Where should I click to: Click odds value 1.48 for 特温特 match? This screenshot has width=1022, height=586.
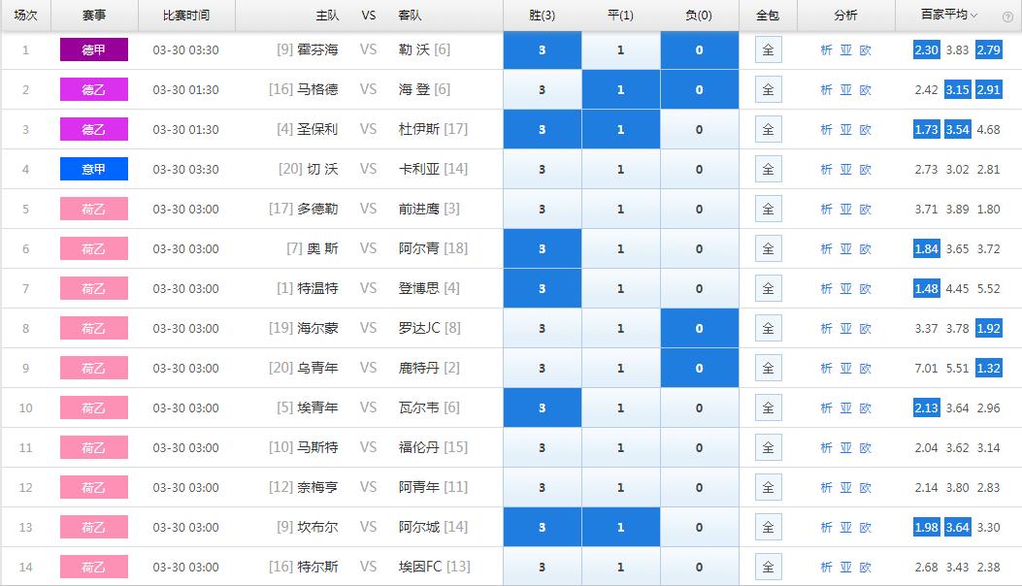pos(926,289)
